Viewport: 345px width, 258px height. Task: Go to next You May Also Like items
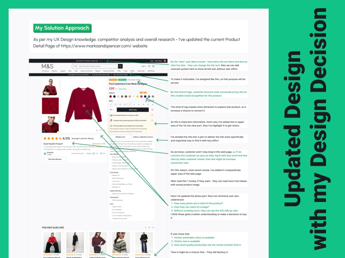click(x=153, y=227)
